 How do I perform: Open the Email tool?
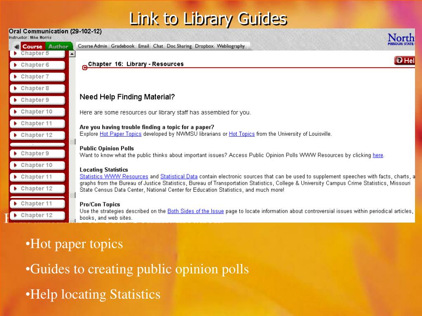144,46
